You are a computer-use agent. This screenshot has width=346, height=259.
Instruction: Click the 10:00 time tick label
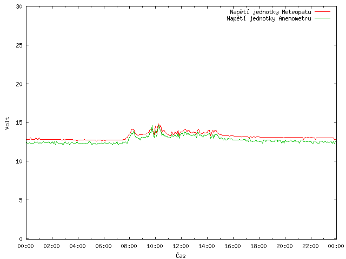155,246
